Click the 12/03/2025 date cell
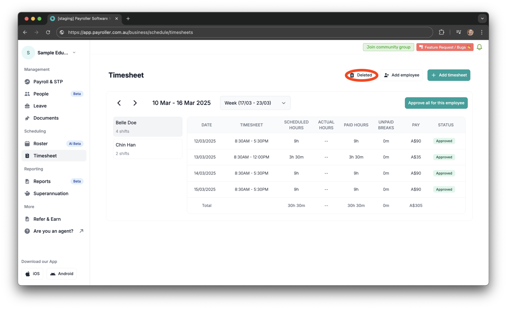The height and width of the screenshot is (309, 507). click(205, 141)
